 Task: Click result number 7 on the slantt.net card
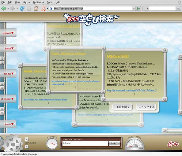tap(108, 119)
